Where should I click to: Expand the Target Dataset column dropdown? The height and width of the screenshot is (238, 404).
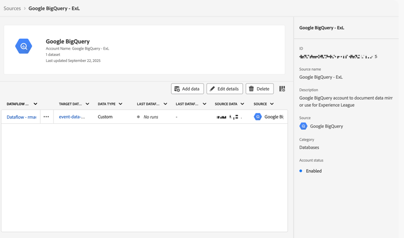[x=87, y=104]
